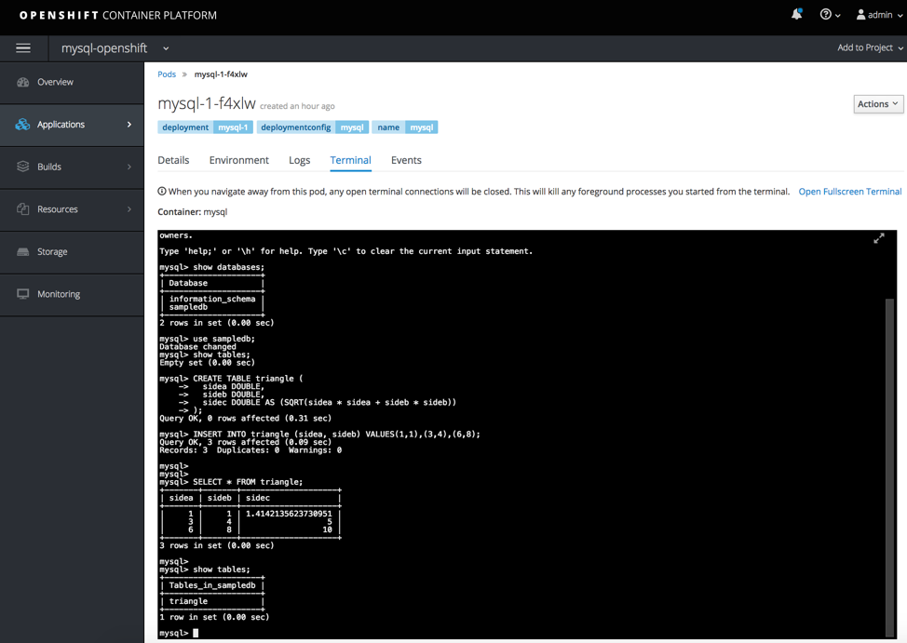Open the Actions dropdown button
The width and height of the screenshot is (907, 643).
[877, 104]
